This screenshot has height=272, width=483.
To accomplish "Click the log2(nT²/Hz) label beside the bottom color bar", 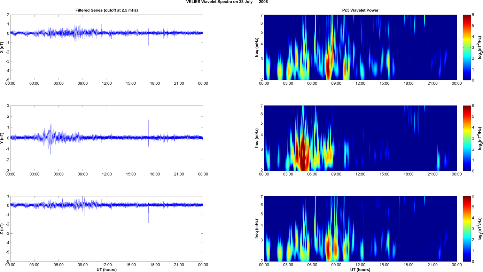I will click(480, 229).
